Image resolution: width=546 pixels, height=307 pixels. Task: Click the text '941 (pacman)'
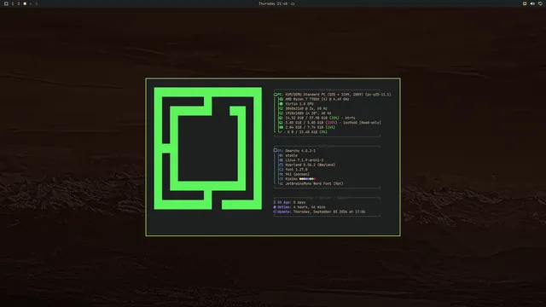(298, 174)
